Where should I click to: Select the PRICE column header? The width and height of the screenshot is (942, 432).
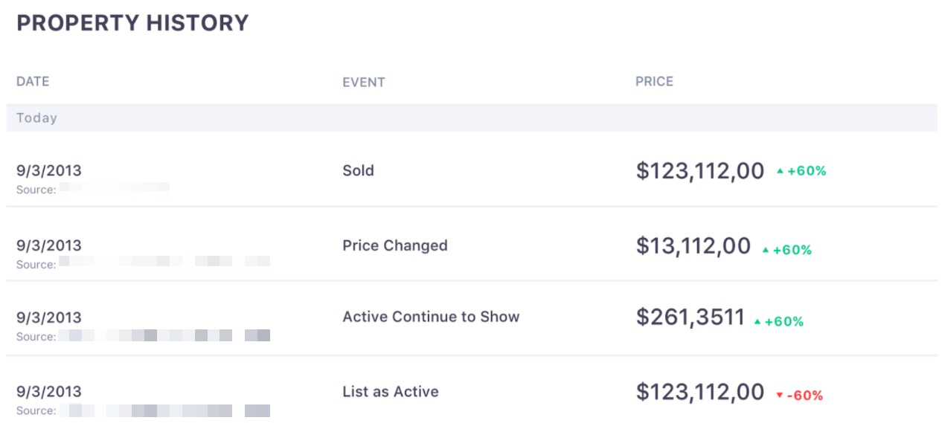click(x=654, y=82)
